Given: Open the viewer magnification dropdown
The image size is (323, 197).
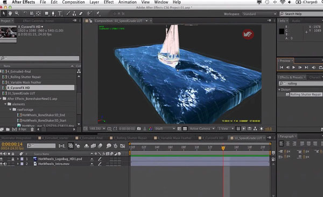Looking at the screenshot, I should pyautogui.click(x=97, y=128).
